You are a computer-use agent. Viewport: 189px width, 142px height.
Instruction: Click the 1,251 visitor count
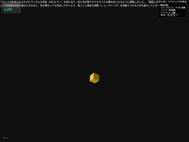click(x=8, y=9)
